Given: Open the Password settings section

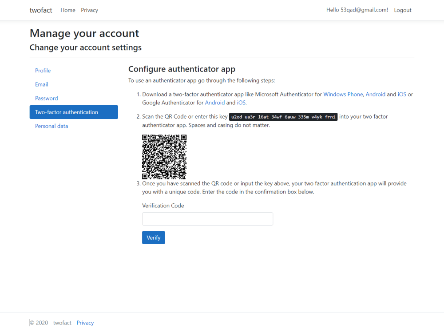Looking at the screenshot, I should tap(46, 98).
